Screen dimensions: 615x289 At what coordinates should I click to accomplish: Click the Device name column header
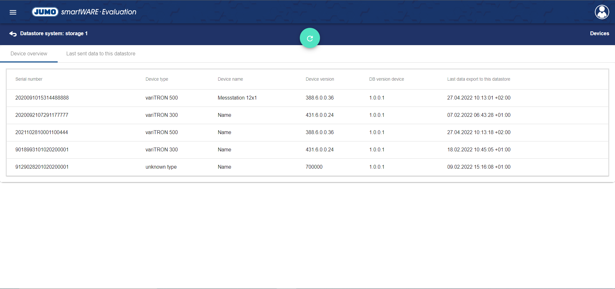point(230,79)
